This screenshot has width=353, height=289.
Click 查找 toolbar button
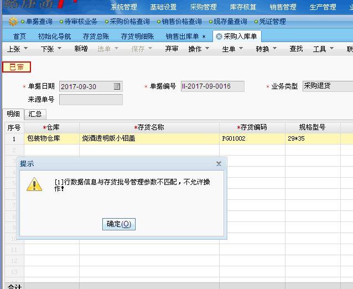[x=296, y=49]
